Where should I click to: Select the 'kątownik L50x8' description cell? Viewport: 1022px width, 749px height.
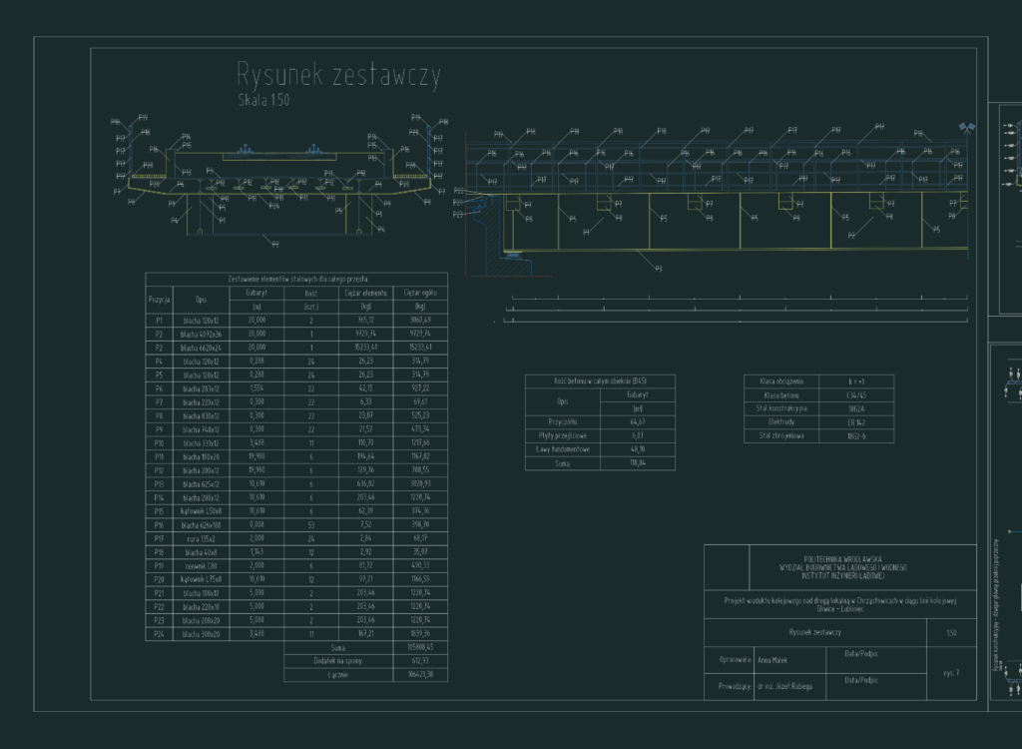[202, 511]
